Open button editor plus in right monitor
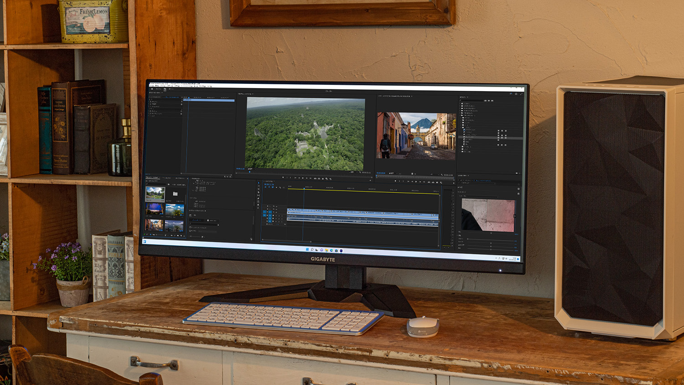The image size is (684, 385). coord(454,183)
